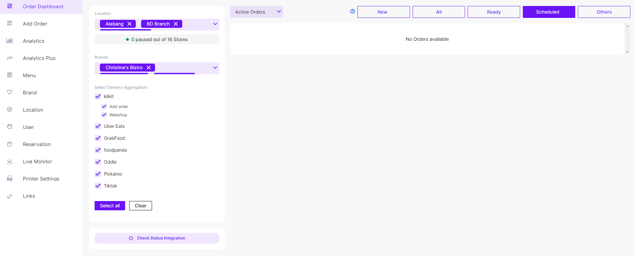The image size is (635, 256).
Task: Open Analytics Plus via its trend icon
Action: point(10,58)
